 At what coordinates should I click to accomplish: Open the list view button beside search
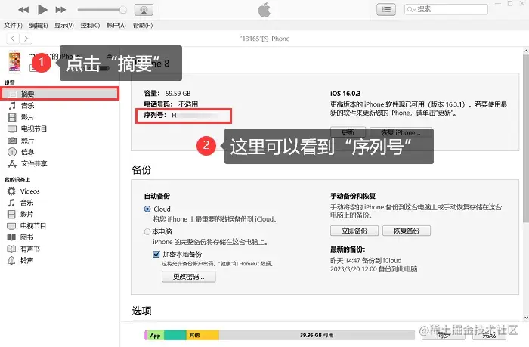[x=386, y=10]
